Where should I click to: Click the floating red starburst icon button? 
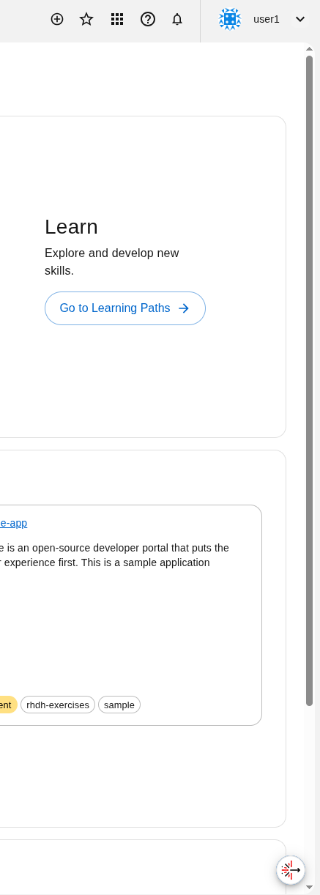pos(291,870)
